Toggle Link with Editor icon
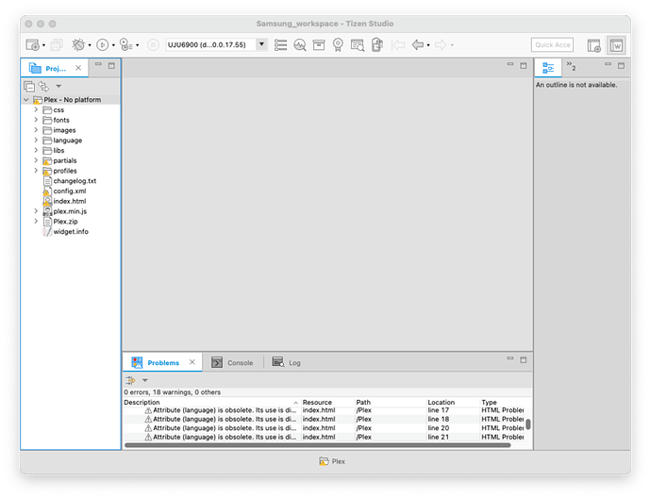The image size is (651, 498). click(x=43, y=87)
